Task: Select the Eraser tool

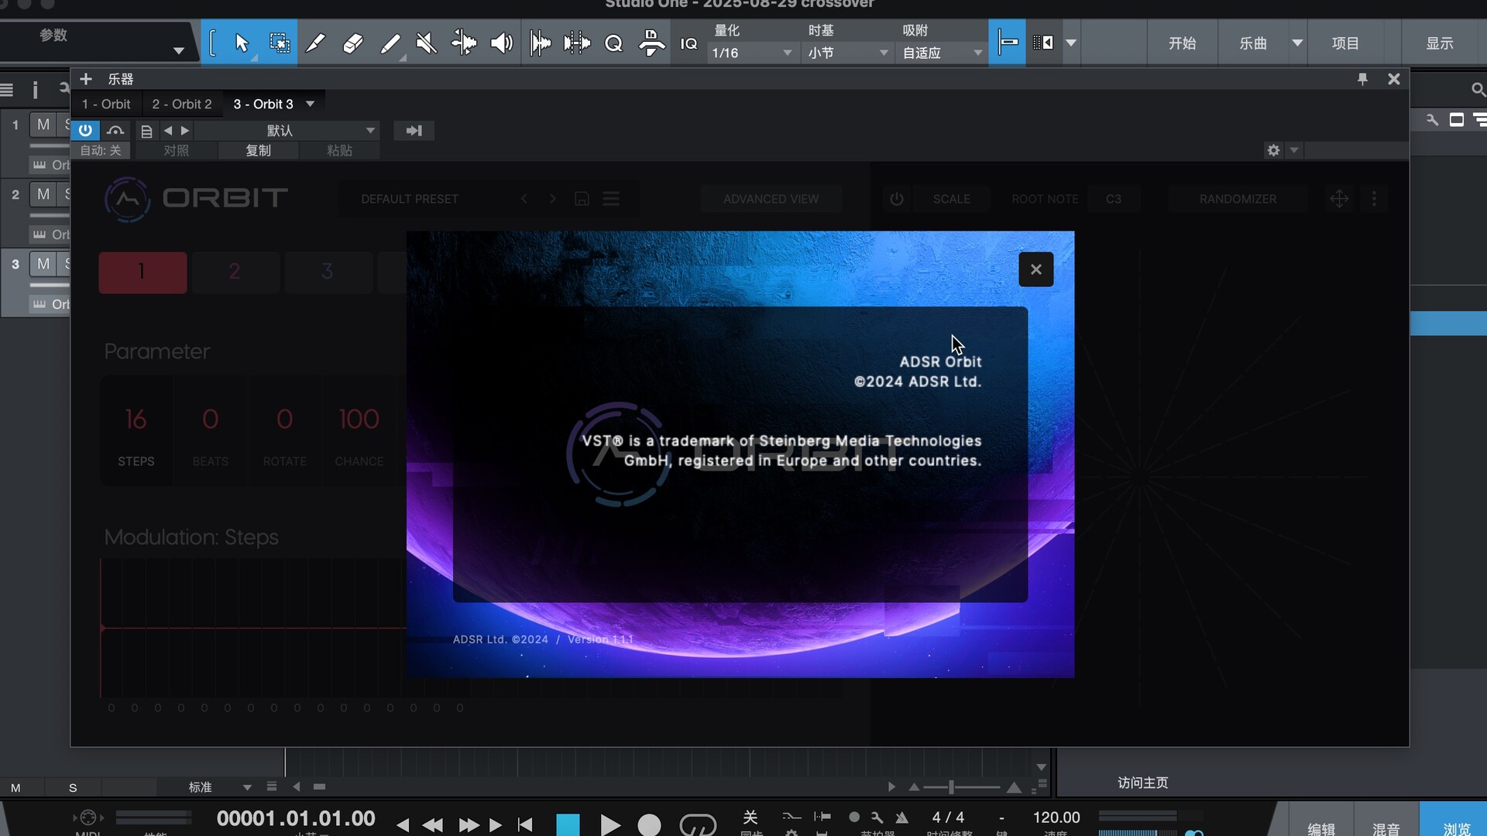Action: coord(352,43)
